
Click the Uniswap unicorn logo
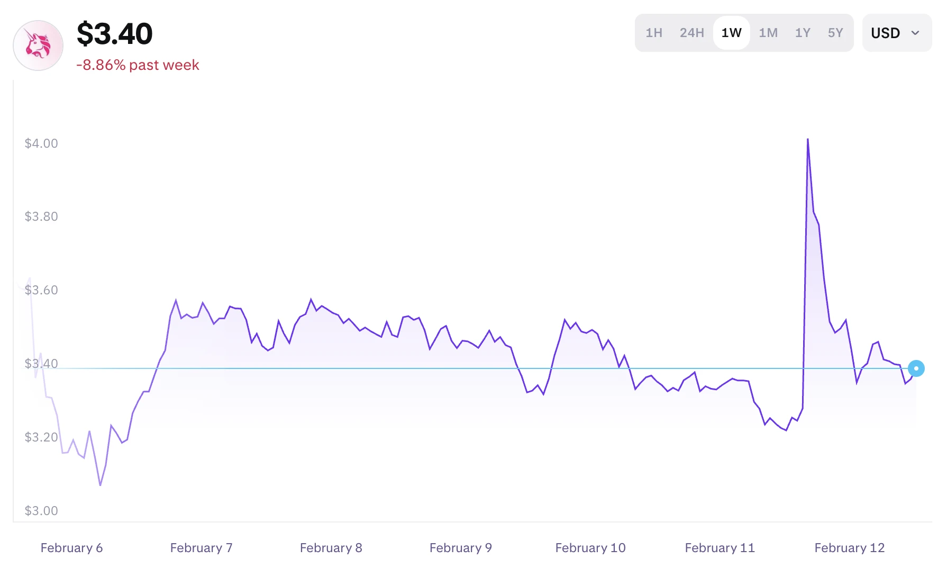click(x=38, y=46)
